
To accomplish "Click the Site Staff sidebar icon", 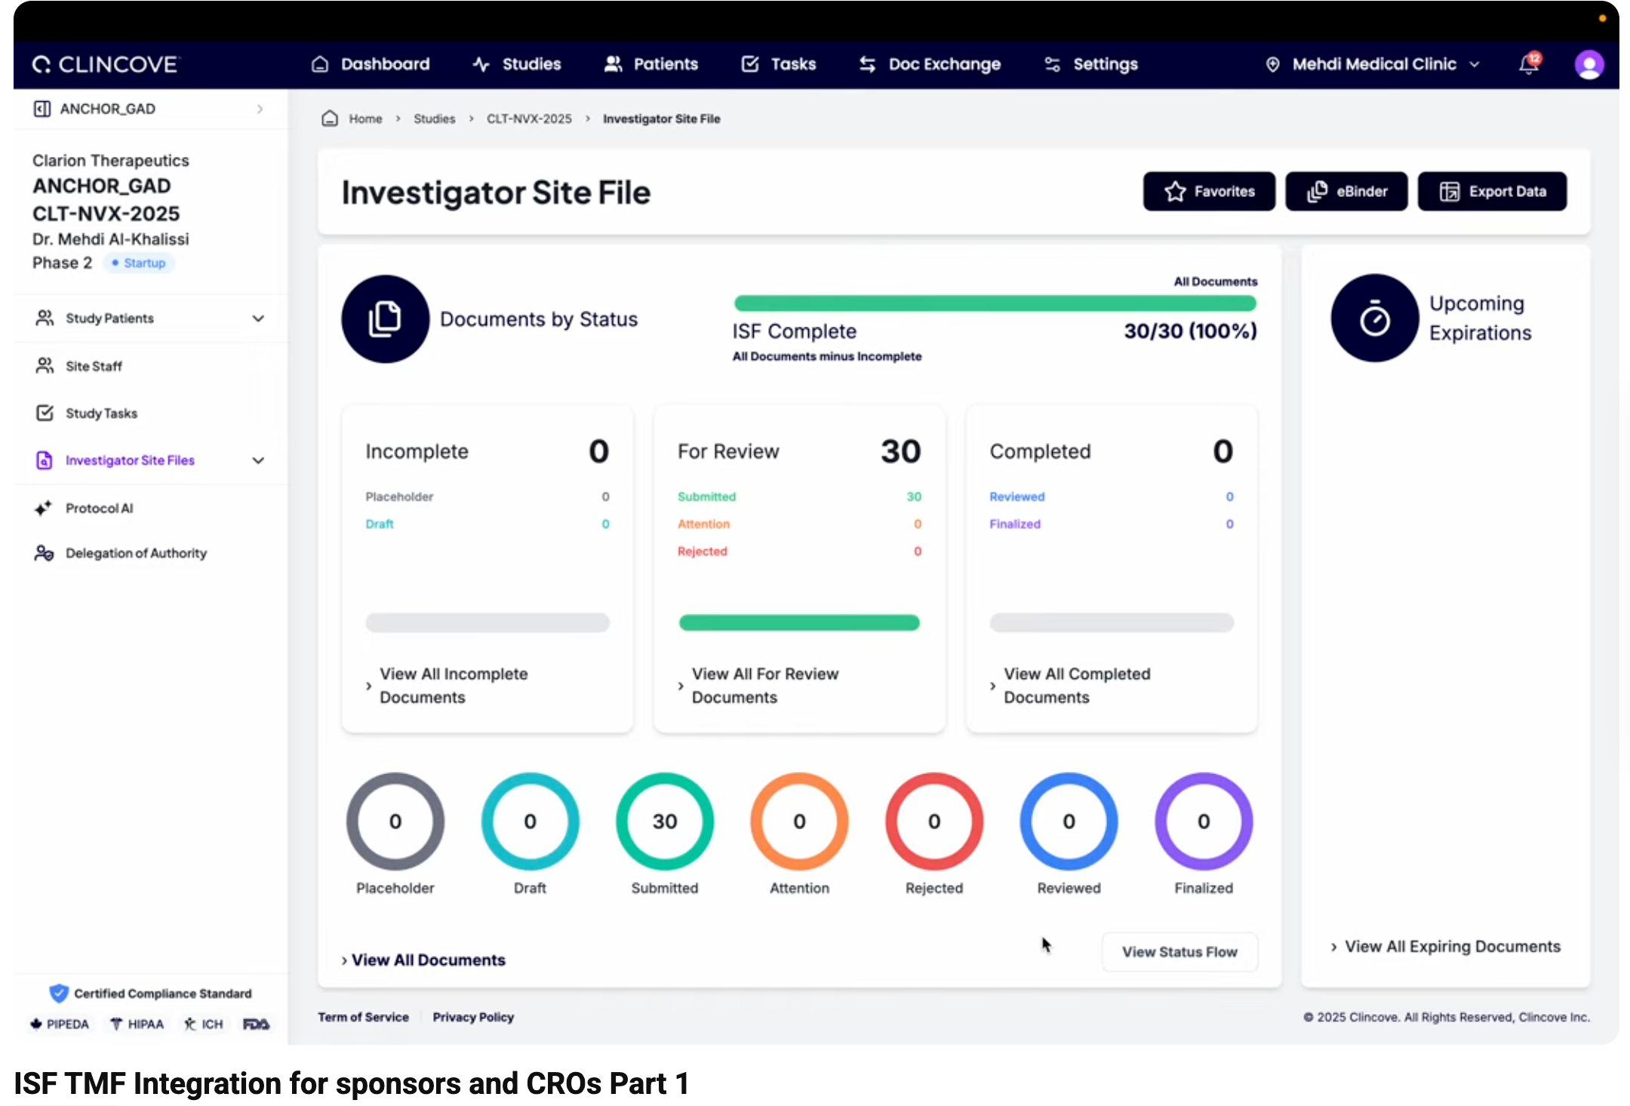I will pyautogui.click(x=45, y=366).
